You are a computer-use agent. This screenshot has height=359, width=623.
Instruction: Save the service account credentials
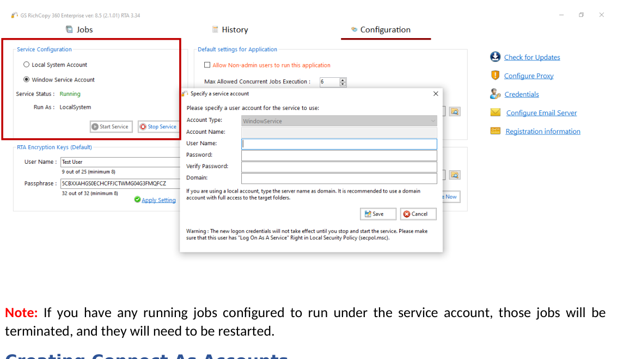378,214
